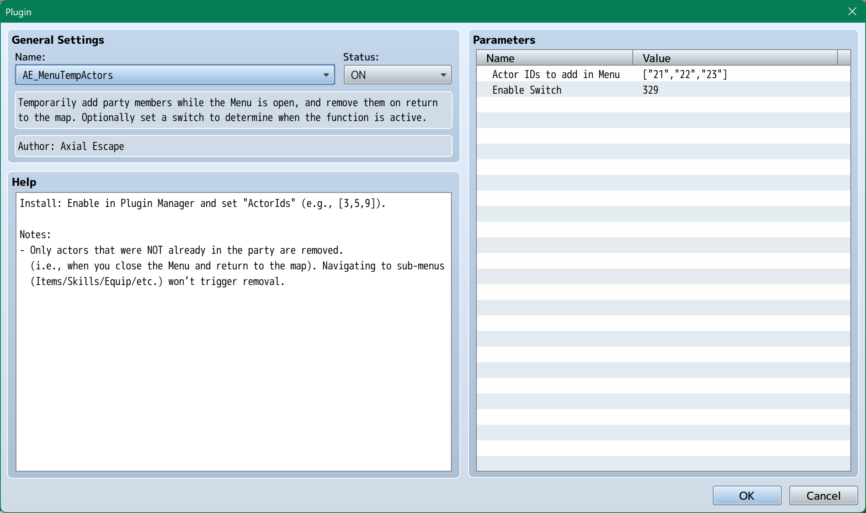Open the plugin Name dropdown

[x=175, y=75]
